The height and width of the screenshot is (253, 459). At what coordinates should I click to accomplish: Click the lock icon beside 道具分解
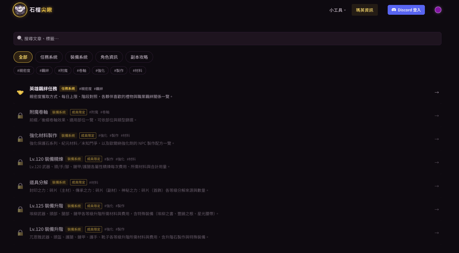[20, 186]
